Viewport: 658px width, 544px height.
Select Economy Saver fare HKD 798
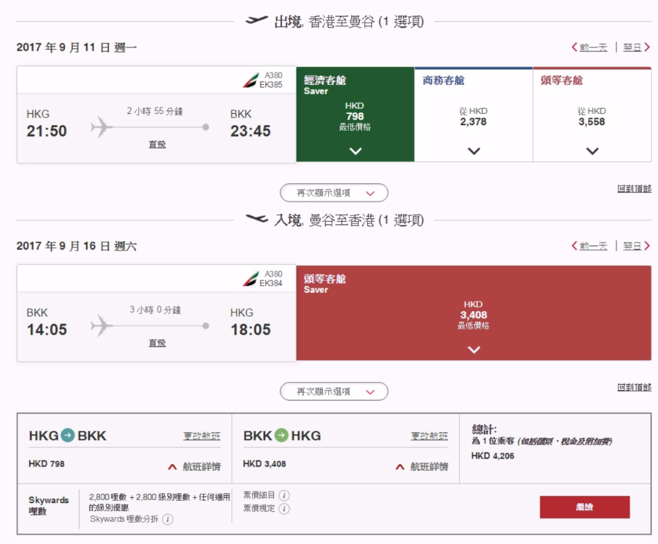[x=355, y=115]
